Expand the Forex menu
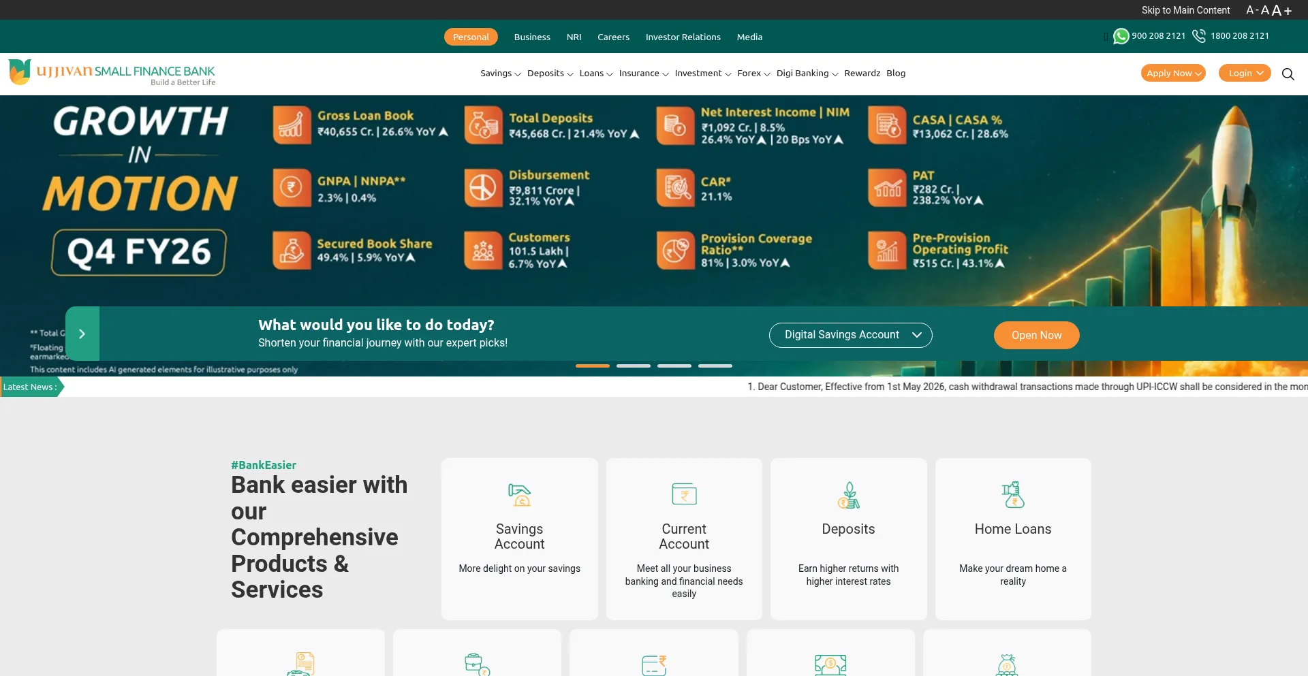Image resolution: width=1308 pixels, height=676 pixels. point(753,74)
